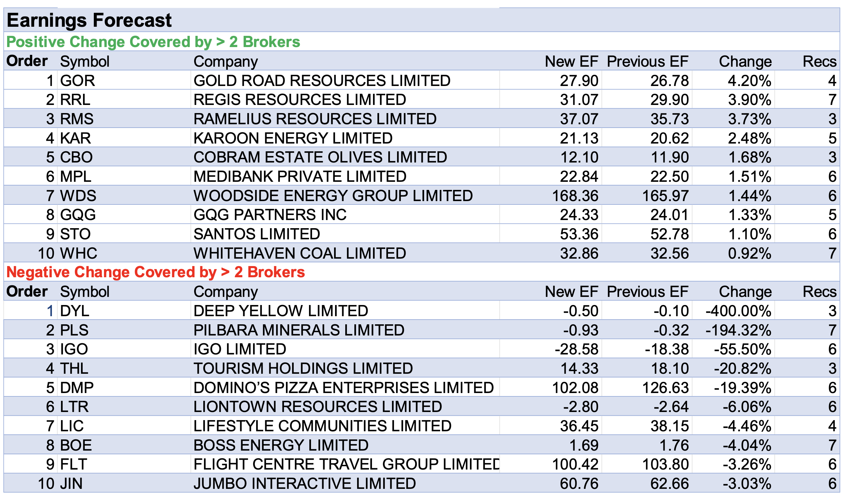Click the Recs header in positive table
The image size is (847, 499).
click(819, 62)
